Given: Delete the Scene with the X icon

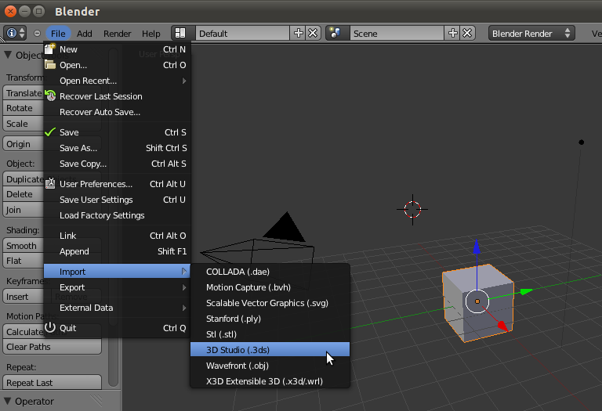Looking at the screenshot, I should click(468, 34).
